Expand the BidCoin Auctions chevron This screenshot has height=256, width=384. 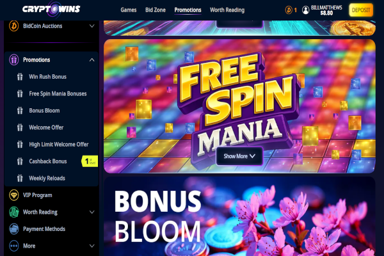92,26
